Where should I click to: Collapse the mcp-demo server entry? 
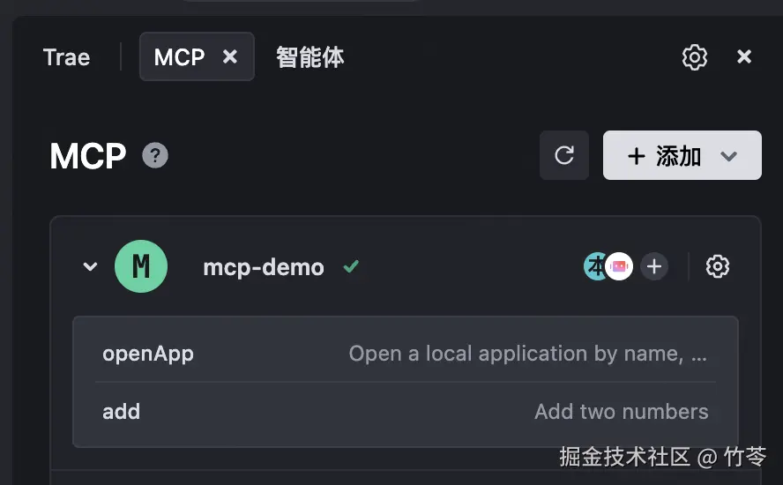tap(91, 266)
